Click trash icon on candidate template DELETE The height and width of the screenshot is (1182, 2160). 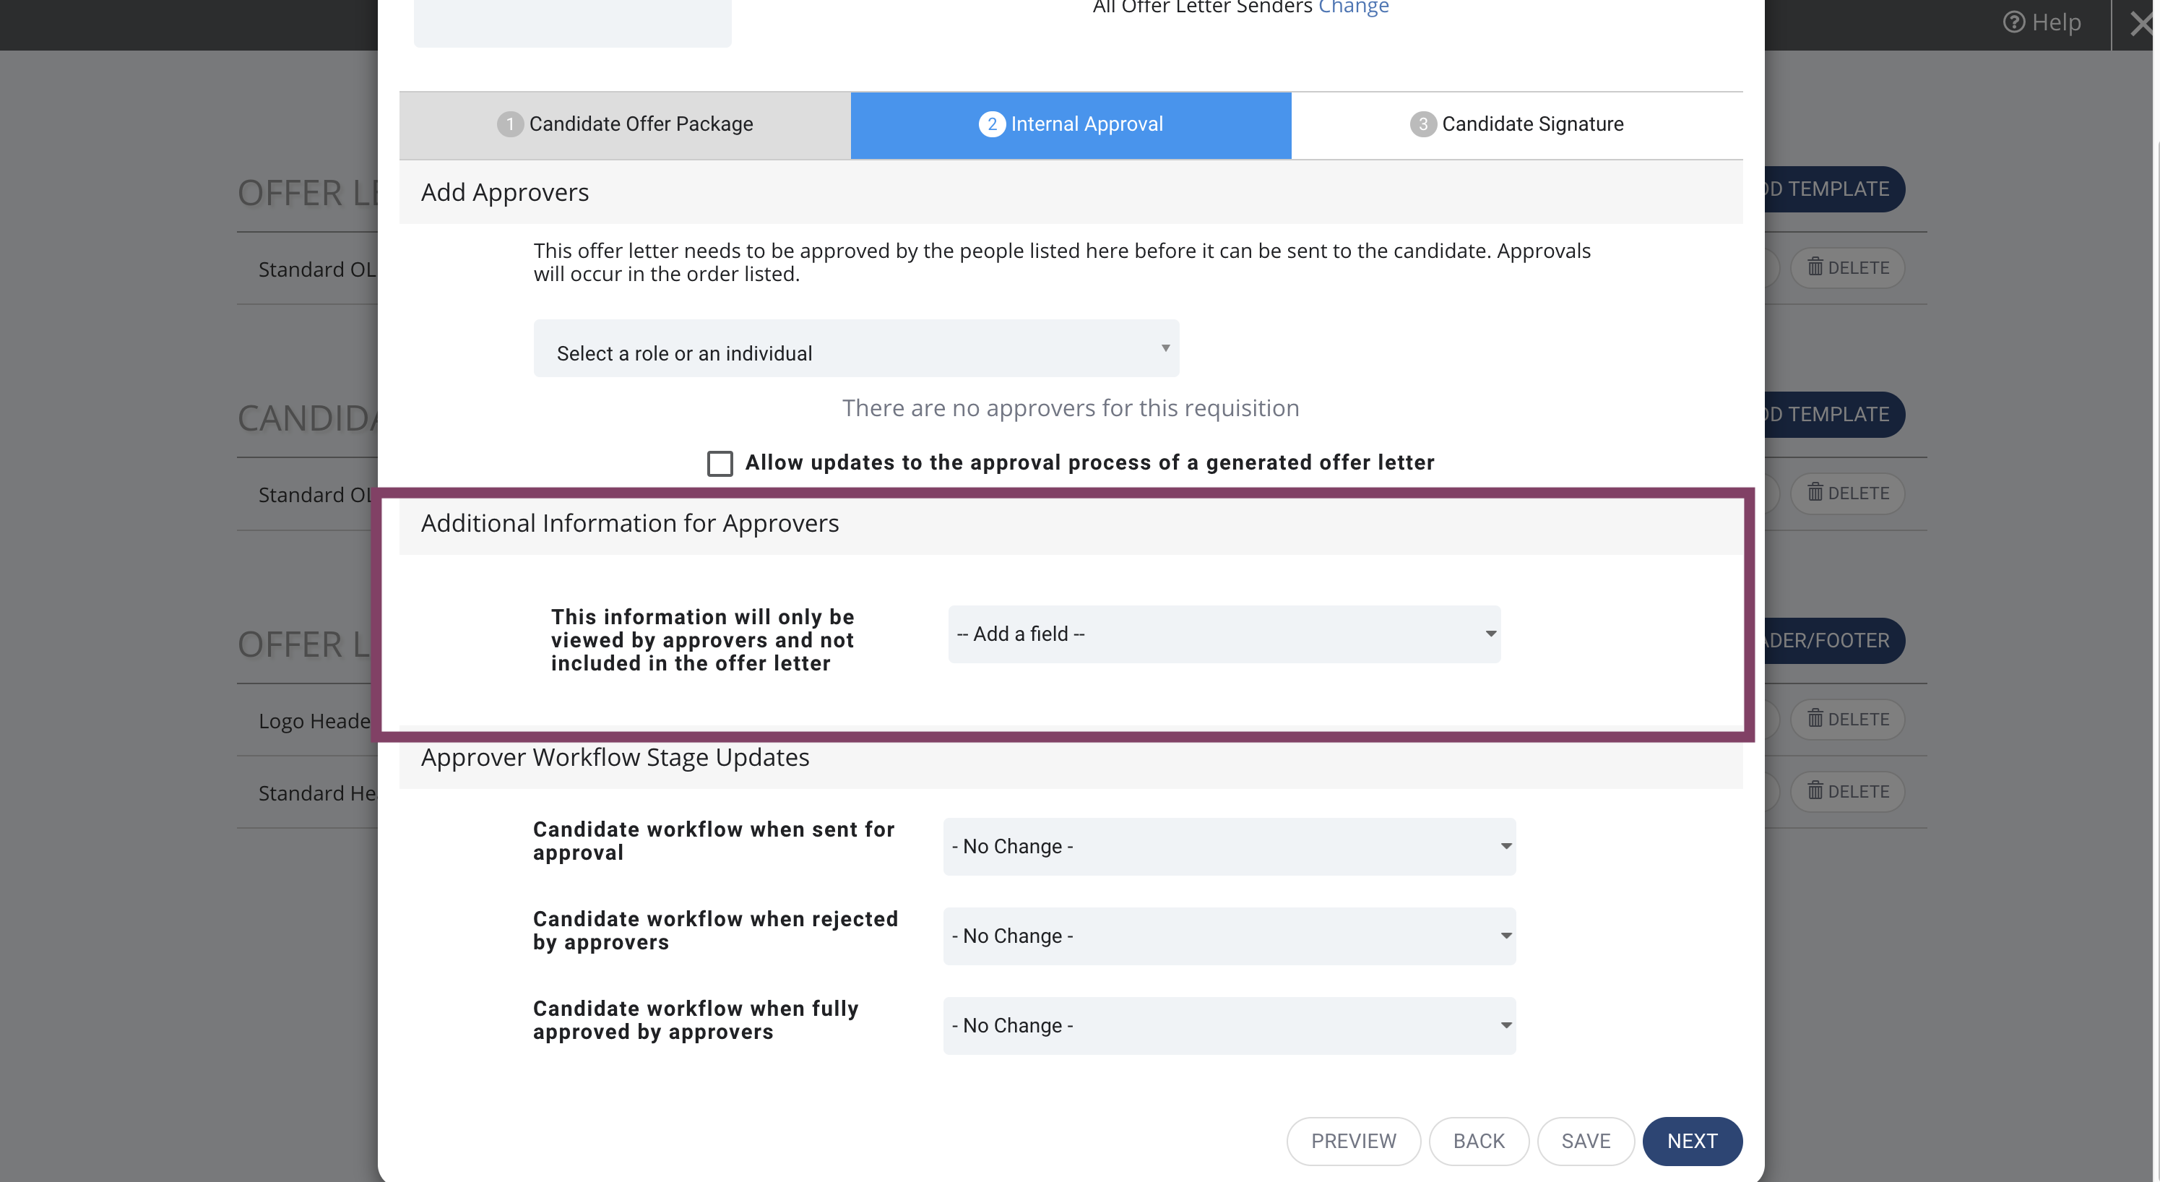pos(1815,493)
